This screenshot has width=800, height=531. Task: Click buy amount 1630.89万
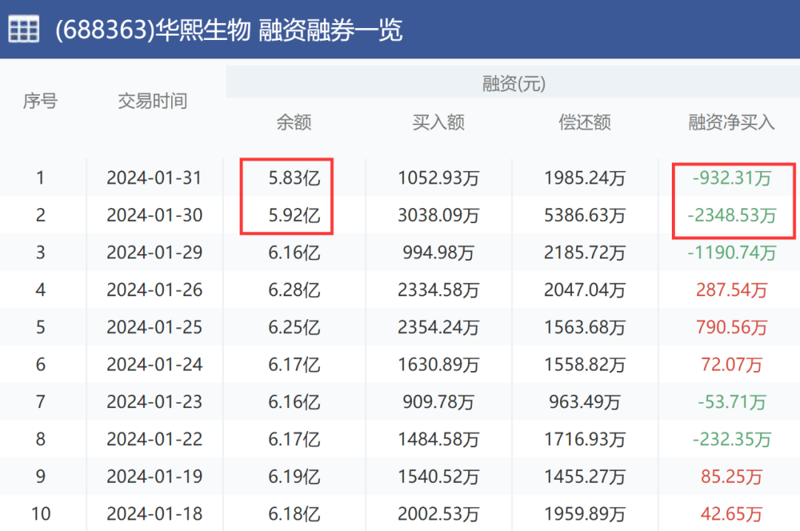(439, 364)
